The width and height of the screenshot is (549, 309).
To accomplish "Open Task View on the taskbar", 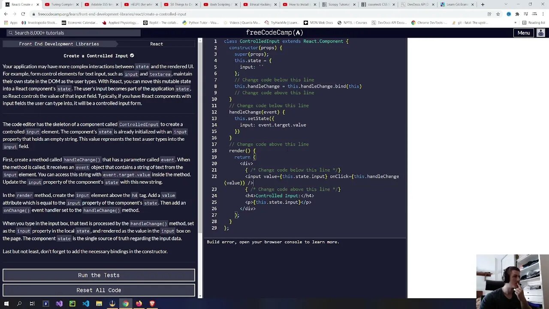I will pyautogui.click(x=32, y=303).
